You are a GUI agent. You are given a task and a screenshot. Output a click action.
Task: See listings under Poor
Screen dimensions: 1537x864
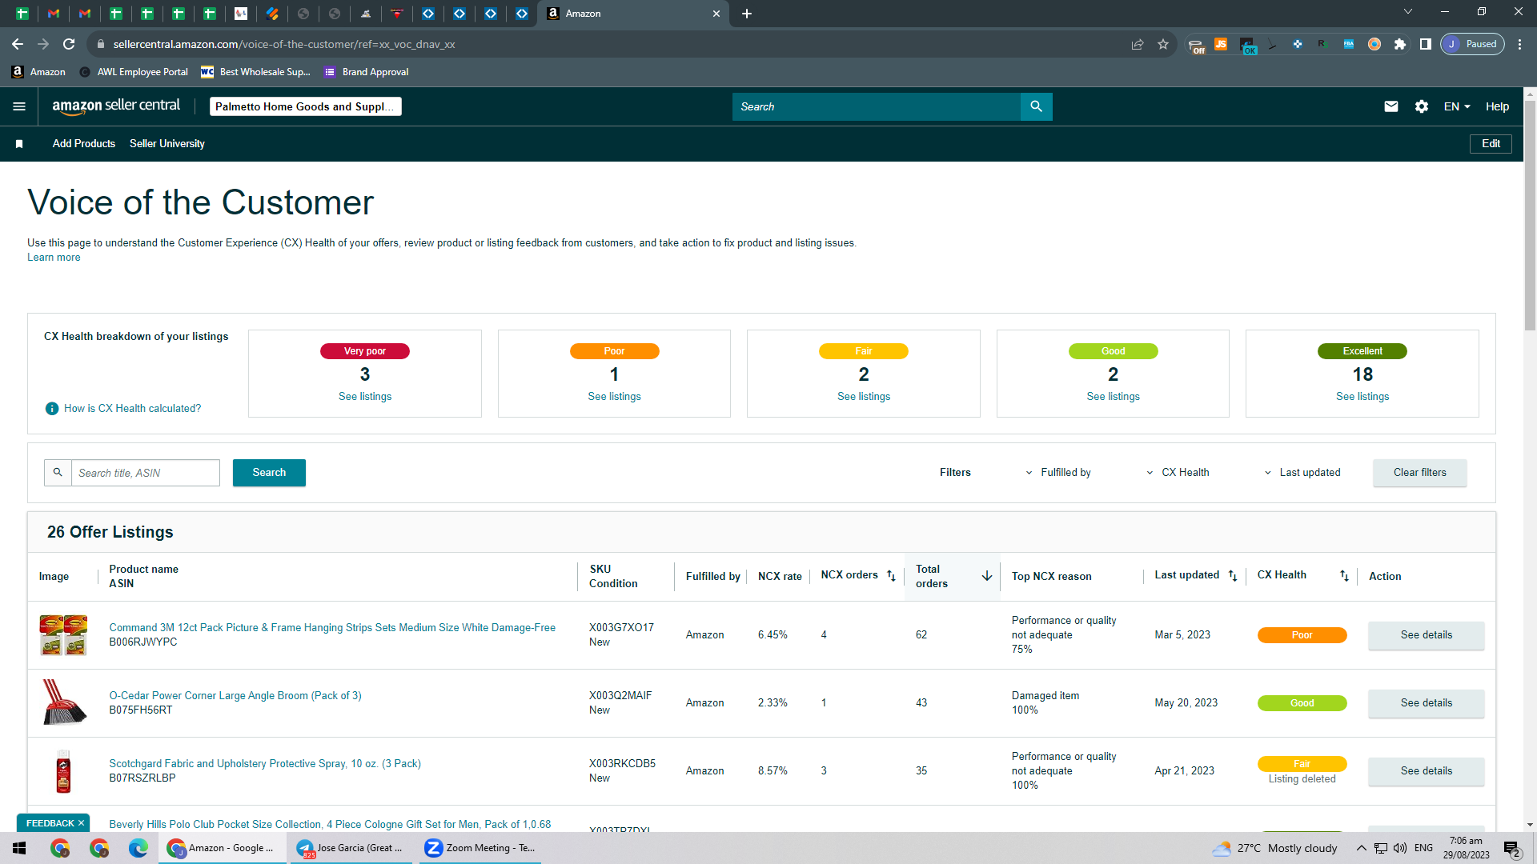614,397
